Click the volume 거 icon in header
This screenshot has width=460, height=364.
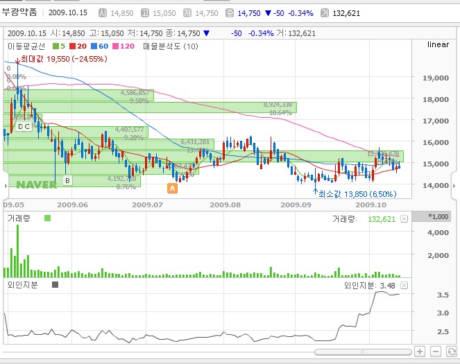click(325, 13)
